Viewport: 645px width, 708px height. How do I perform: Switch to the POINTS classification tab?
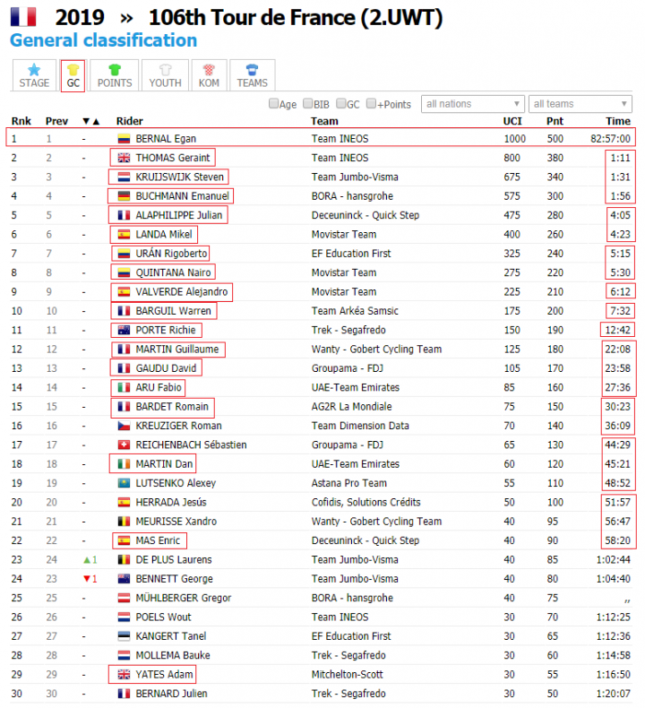click(x=115, y=75)
